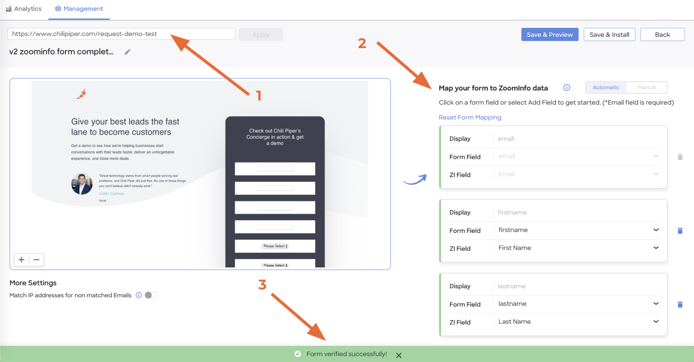The height and width of the screenshot is (362, 694).
Task: Delete the email field mapping
Action: (680, 157)
